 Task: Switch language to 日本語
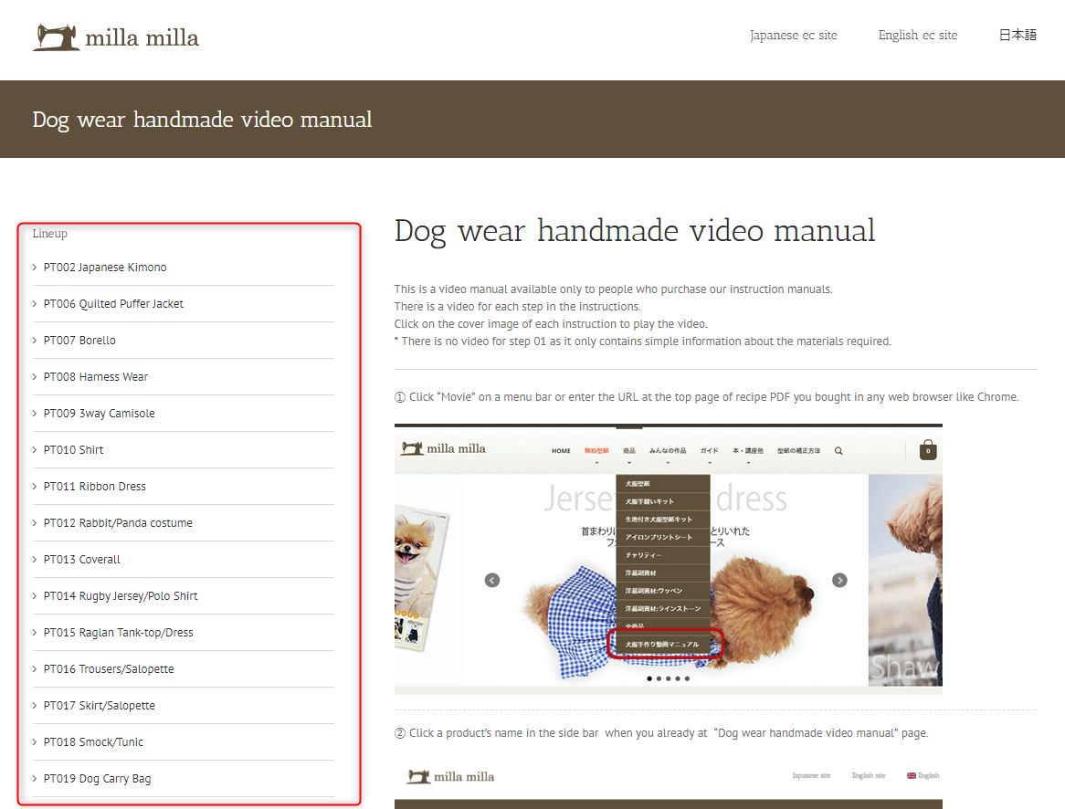[x=1018, y=36]
